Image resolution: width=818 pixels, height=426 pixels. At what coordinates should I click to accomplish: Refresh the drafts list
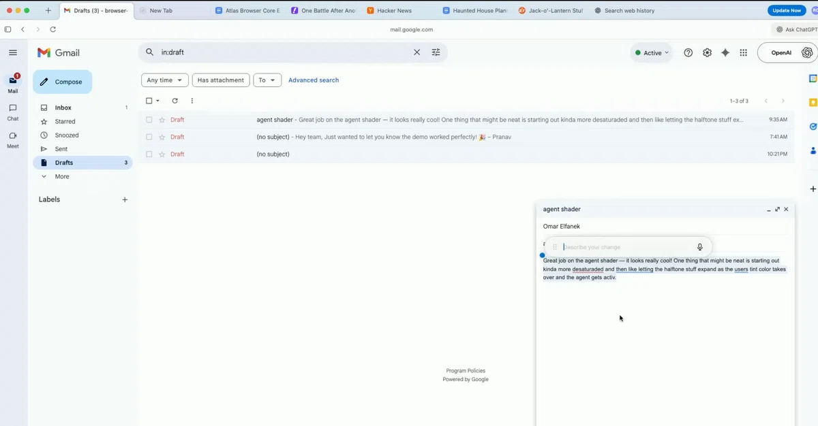pos(175,101)
